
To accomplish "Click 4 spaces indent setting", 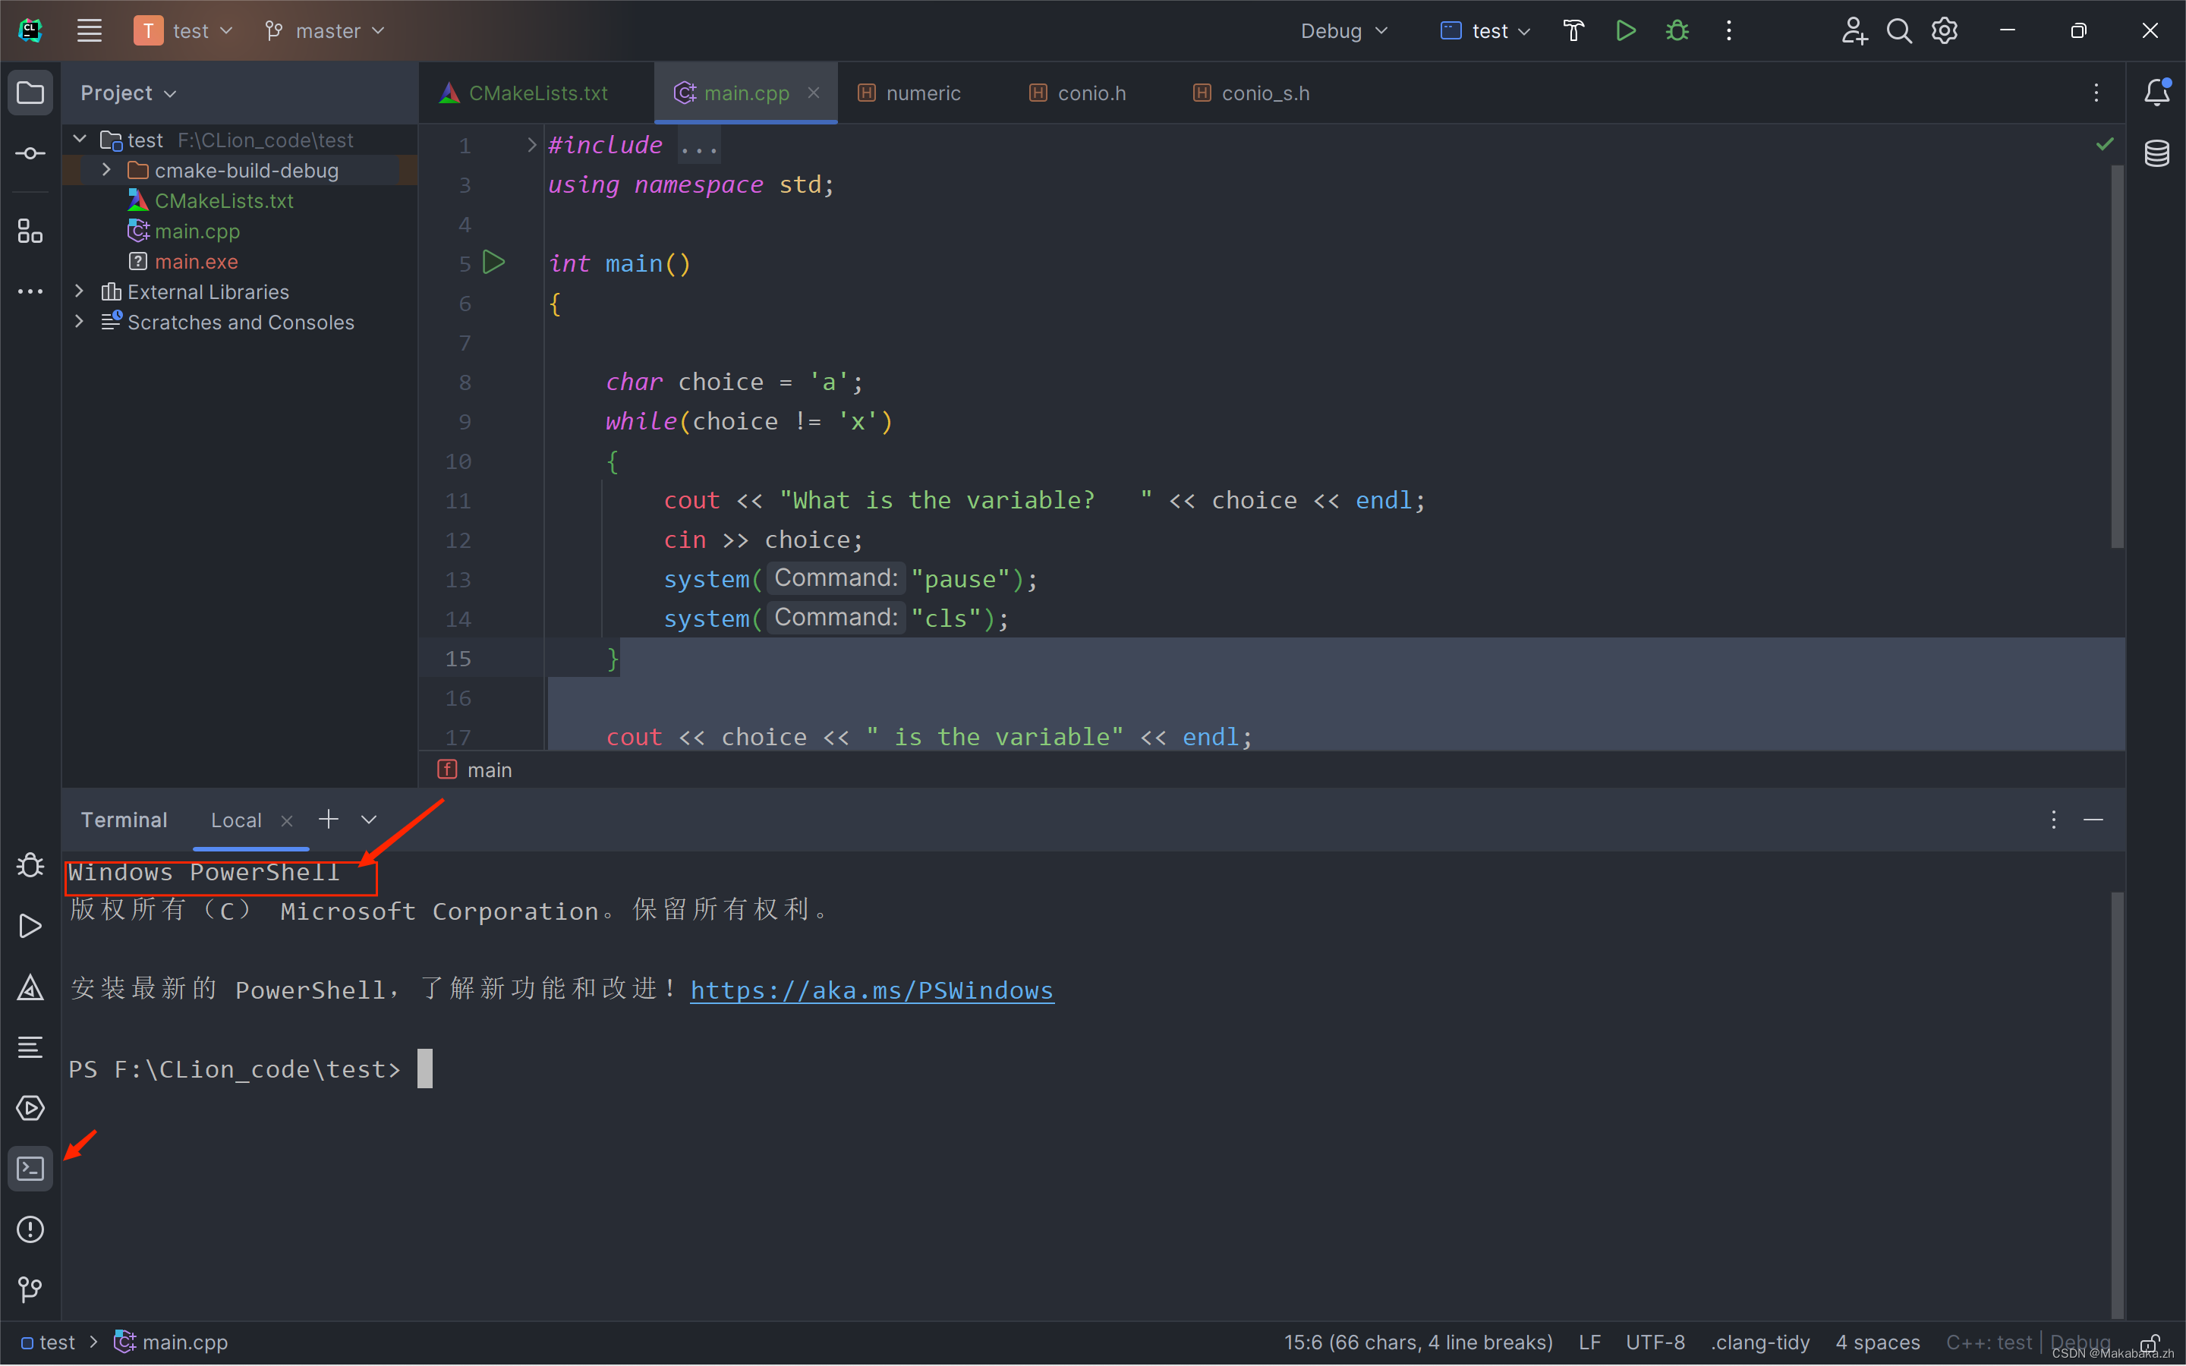I will (1877, 1342).
